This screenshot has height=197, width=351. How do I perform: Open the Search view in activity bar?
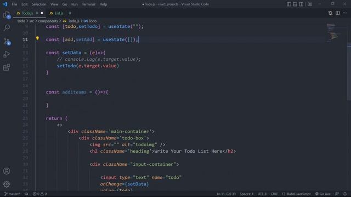[x=7, y=28]
